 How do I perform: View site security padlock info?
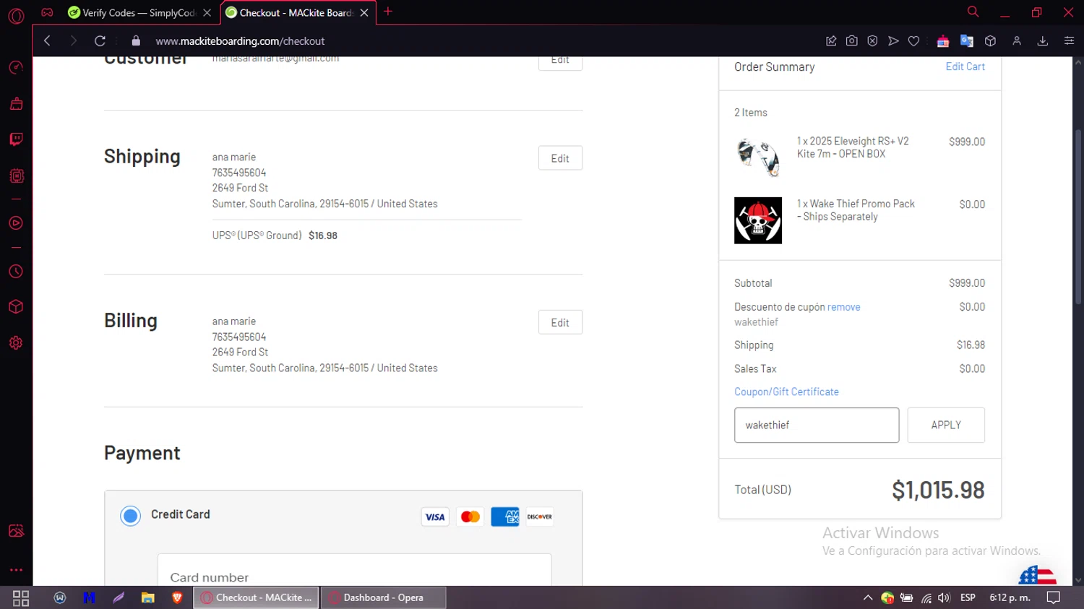[x=136, y=41]
